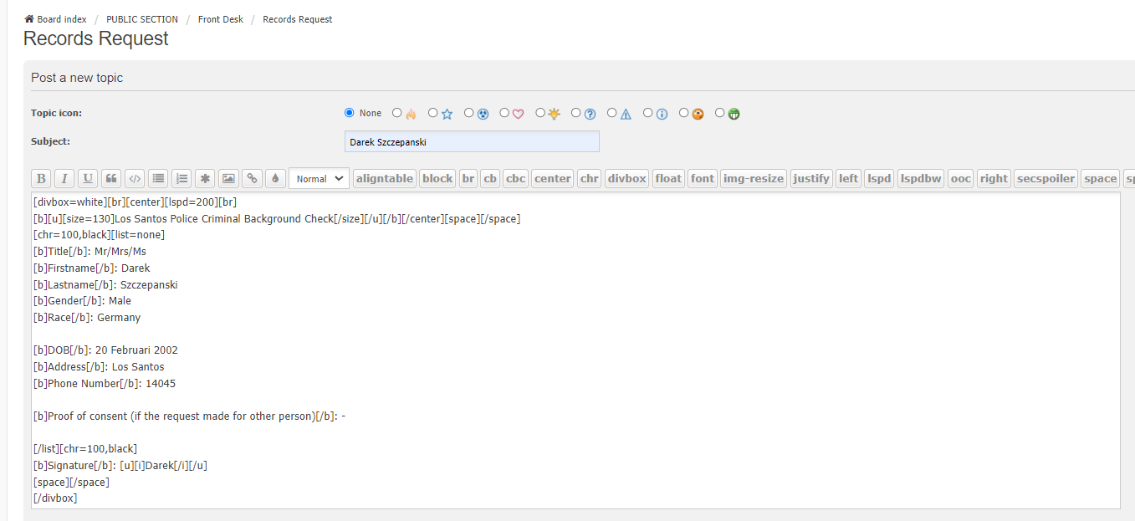The image size is (1135, 521).
Task: Open the font colour picker droplet
Action: [x=275, y=178]
